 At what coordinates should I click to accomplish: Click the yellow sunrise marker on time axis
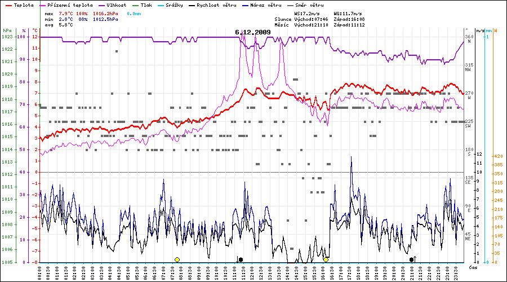(177, 259)
